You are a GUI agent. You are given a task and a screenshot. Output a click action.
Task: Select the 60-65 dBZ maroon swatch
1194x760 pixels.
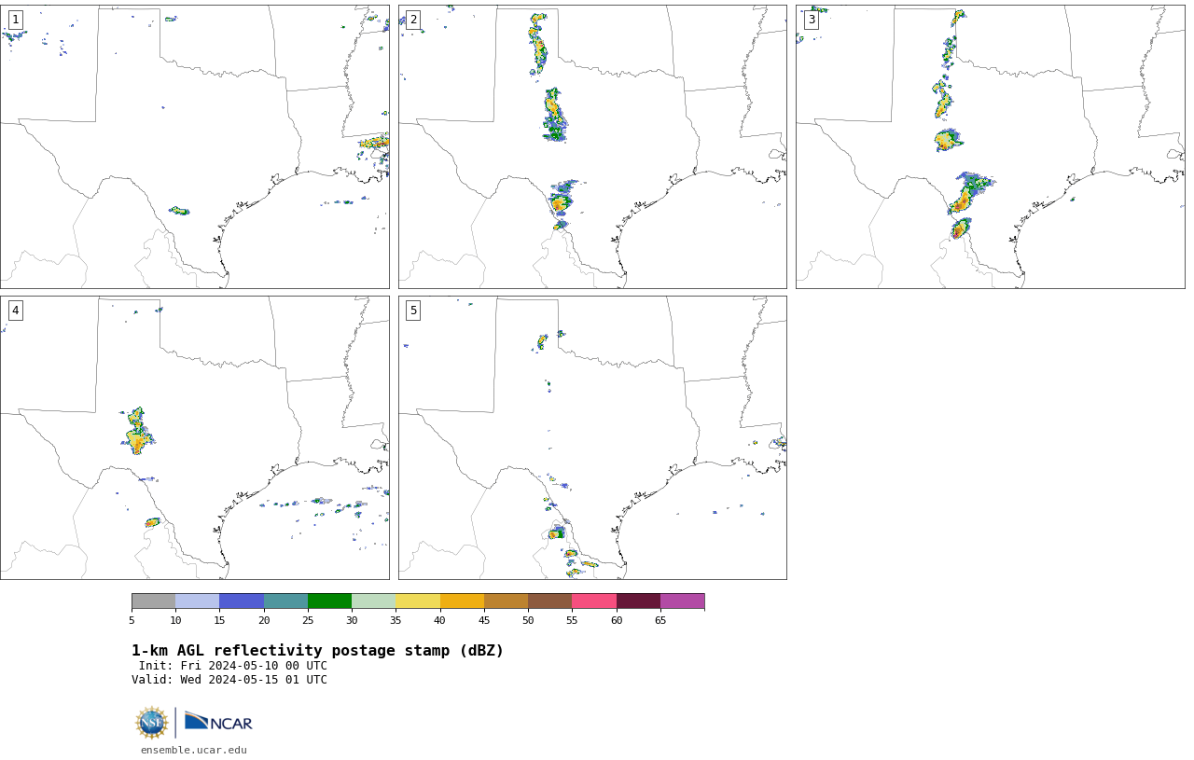638,601
